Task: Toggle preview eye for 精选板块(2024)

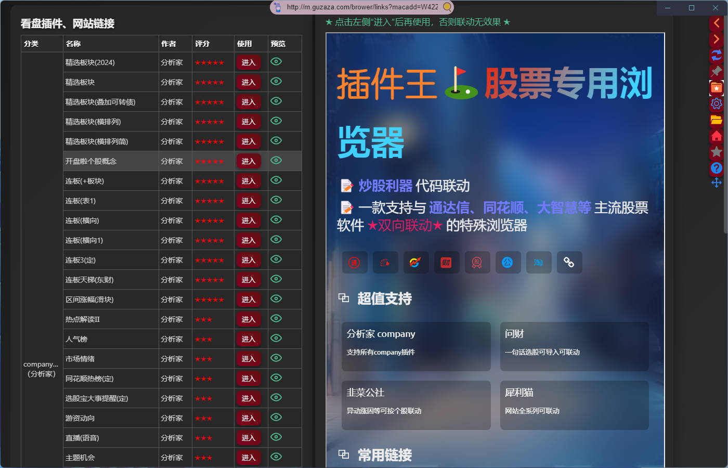Action: [x=276, y=62]
